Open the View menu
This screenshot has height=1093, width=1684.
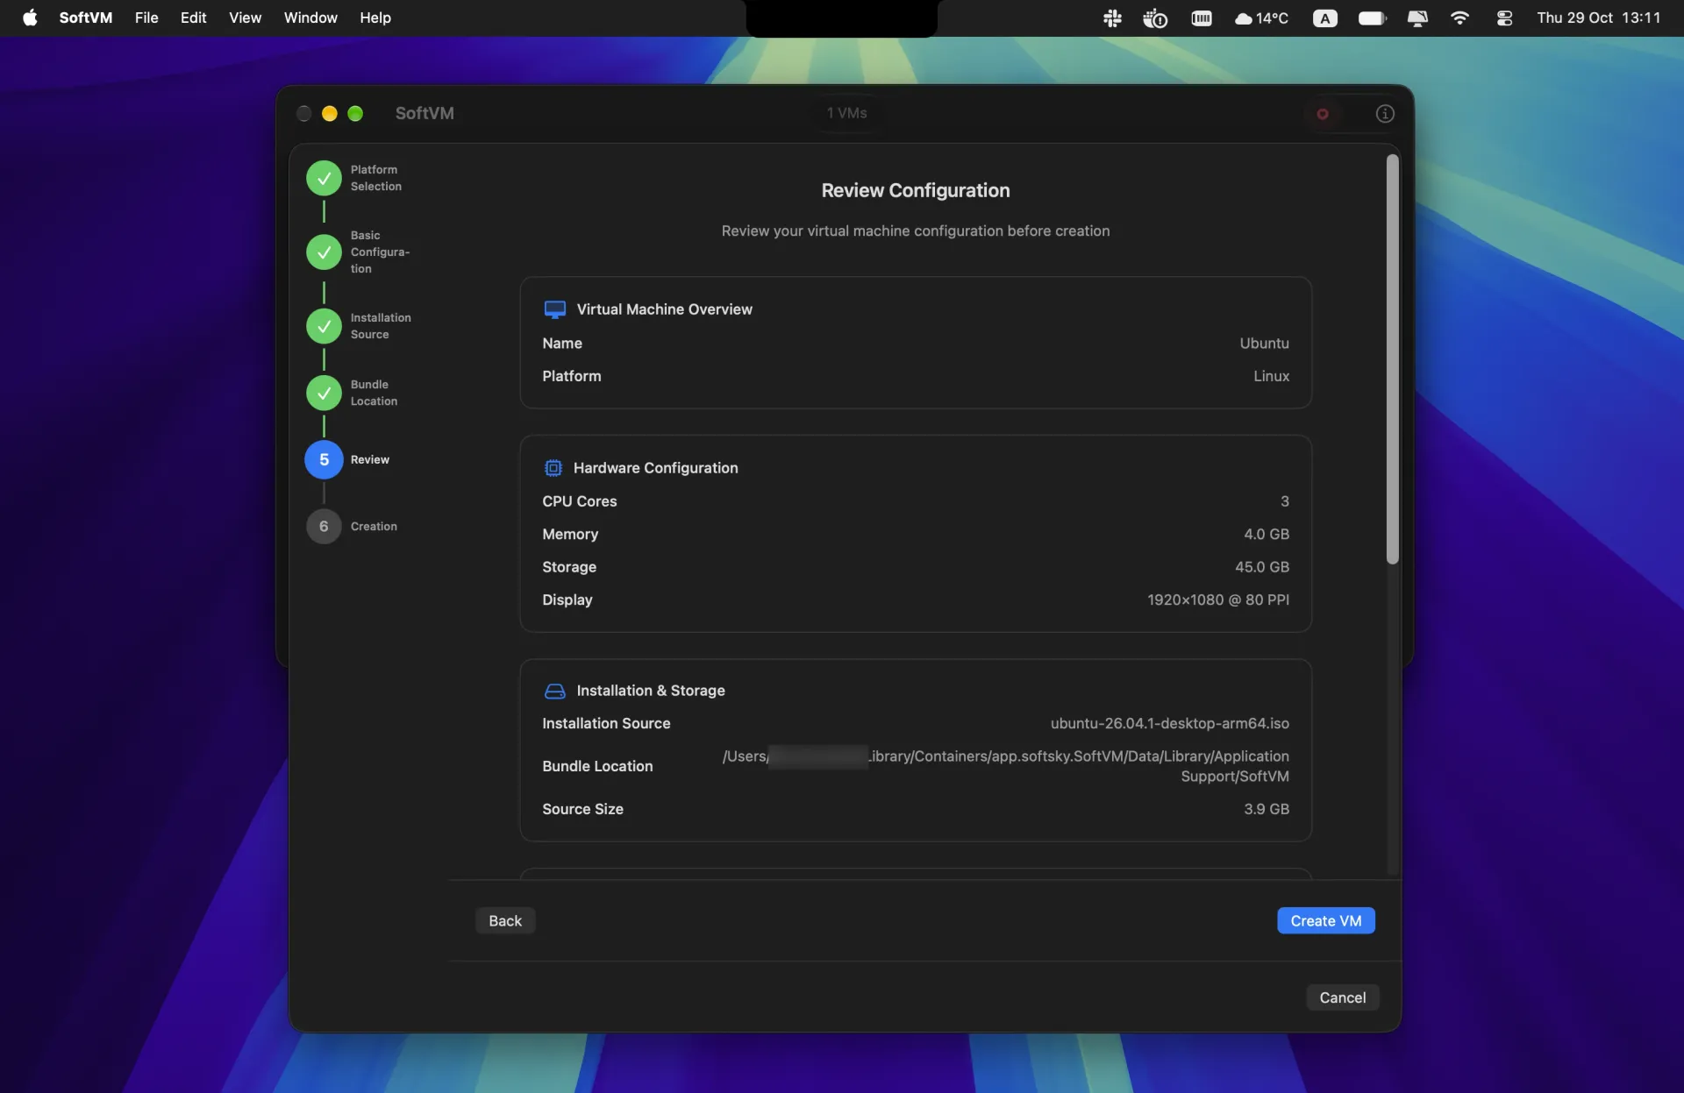click(245, 18)
